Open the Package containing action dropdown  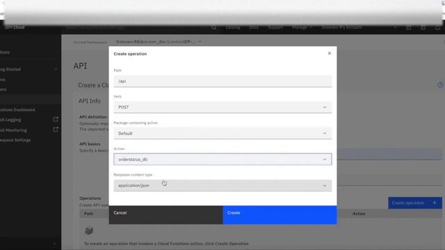(x=222, y=133)
